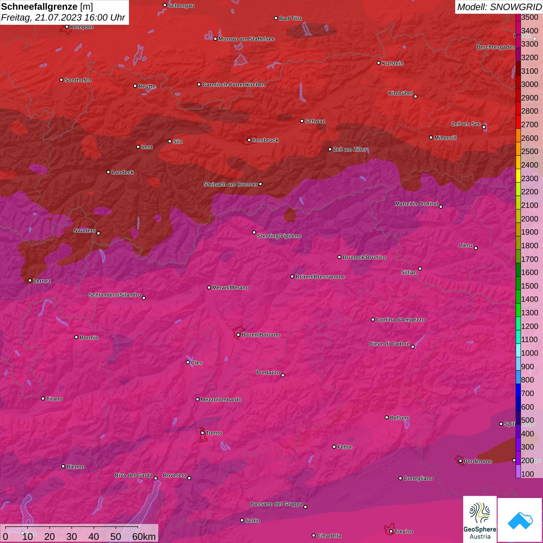Click the Bormio location dot
Image resolution: width=543 pixels, height=543 pixels.
tap(76, 337)
